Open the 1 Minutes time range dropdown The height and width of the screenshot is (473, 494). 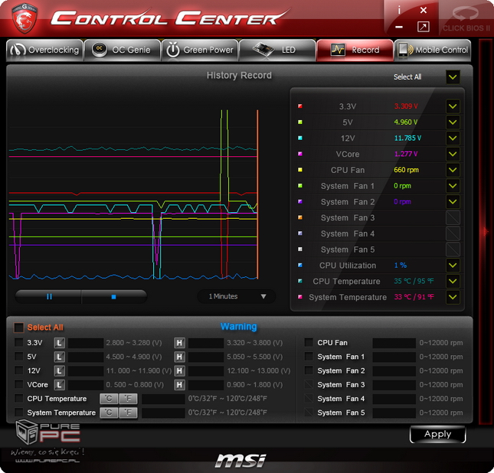pyautogui.click(x=237, y=296)
